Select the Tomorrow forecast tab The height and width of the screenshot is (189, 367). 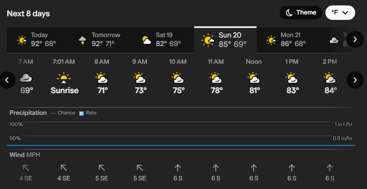click(99, 40)
